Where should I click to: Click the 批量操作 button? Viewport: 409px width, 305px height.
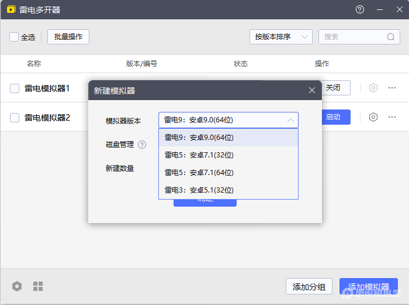point(68,37)
